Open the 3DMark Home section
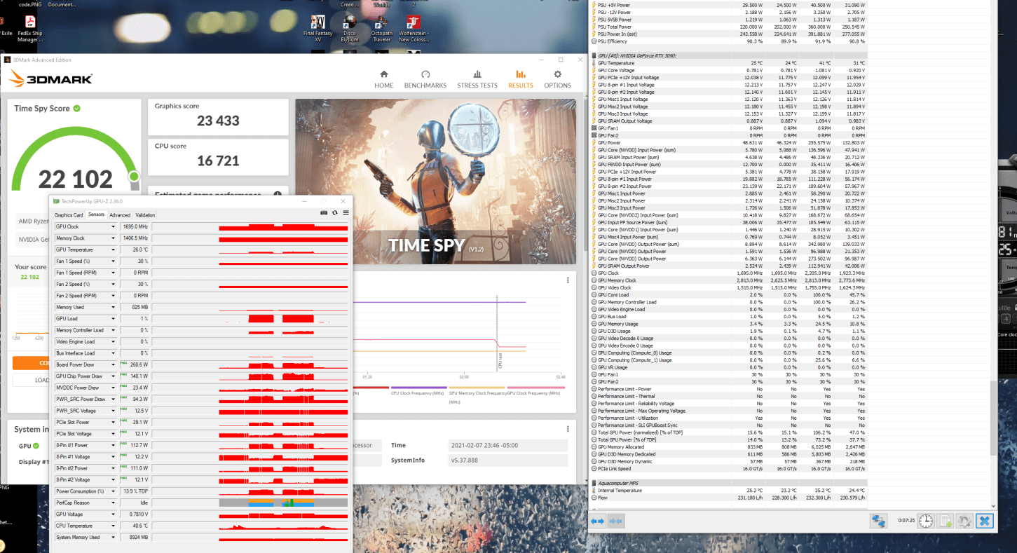The width and height of the screenshot is (1017, 553). (x=383, y=78)
